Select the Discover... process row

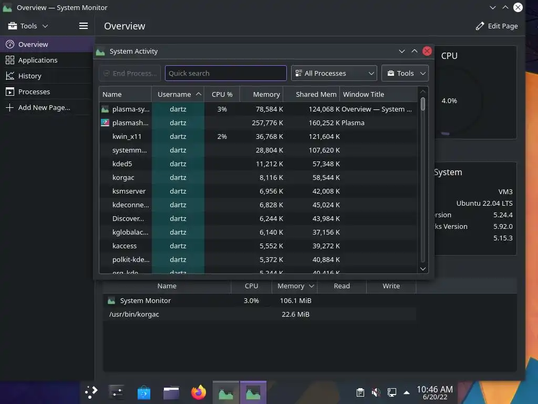click(x=258, y=218)
